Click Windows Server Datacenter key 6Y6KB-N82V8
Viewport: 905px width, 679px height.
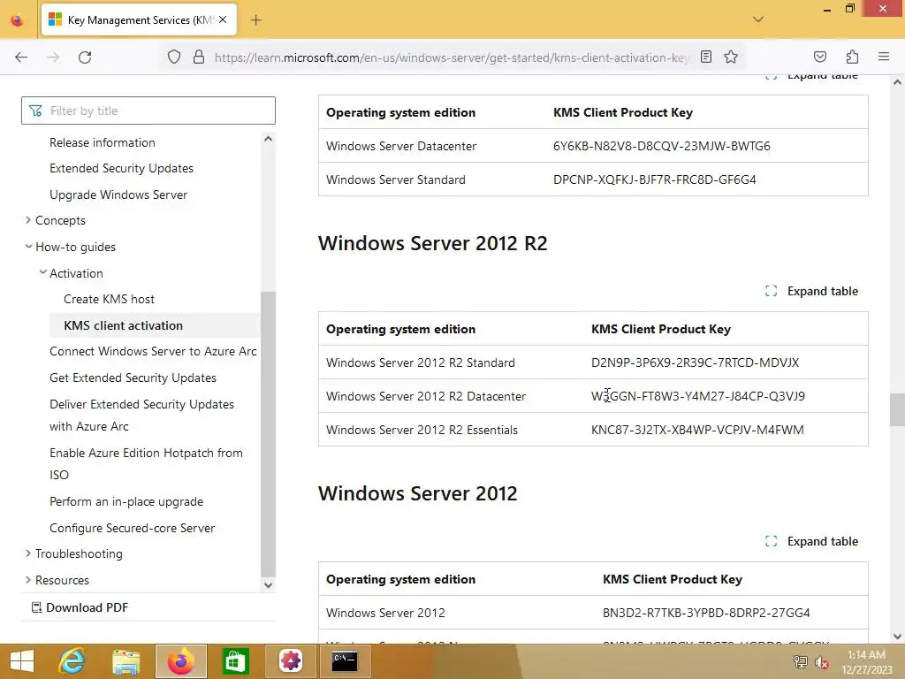coord(661,146)
